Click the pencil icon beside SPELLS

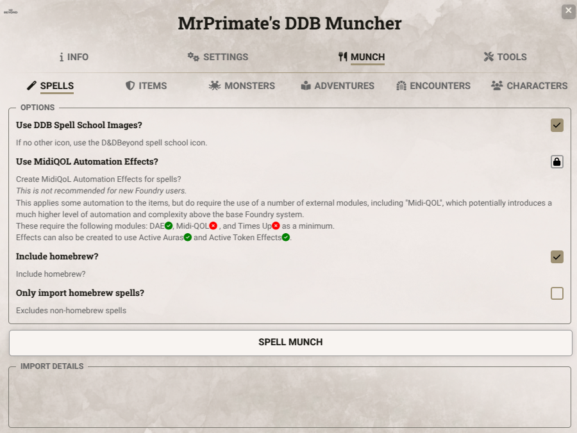tap(31, 86)
